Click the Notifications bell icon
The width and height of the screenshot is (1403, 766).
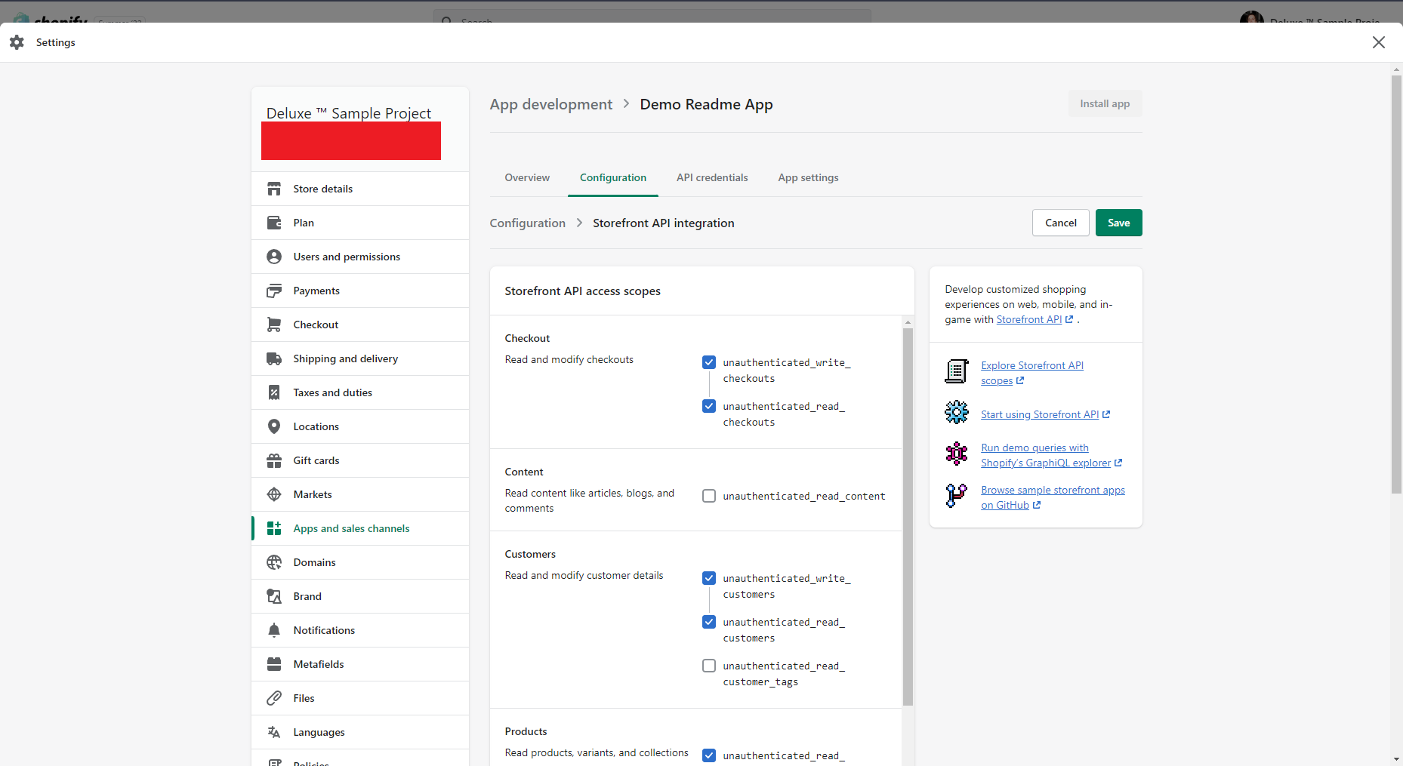274,630
